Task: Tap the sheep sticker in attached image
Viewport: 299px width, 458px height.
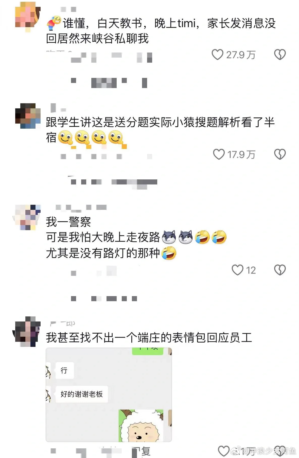Action: 141,425
